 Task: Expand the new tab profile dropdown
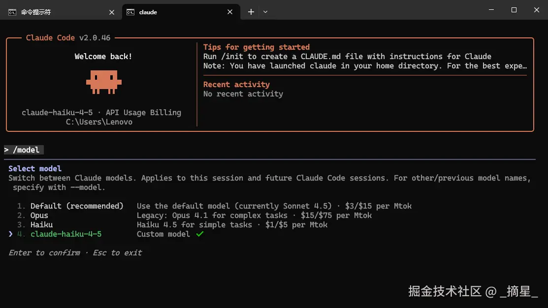[265, 12]
